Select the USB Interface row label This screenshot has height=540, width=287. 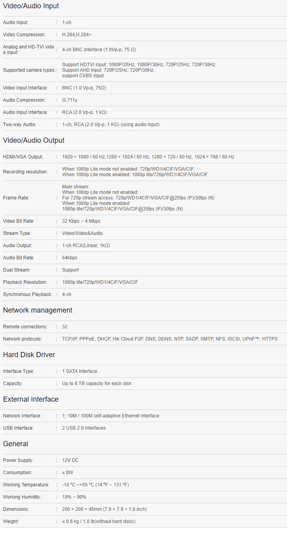pyautogui.click(x=18, y=428)
